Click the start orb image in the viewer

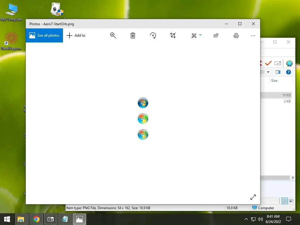click(143, 119)
